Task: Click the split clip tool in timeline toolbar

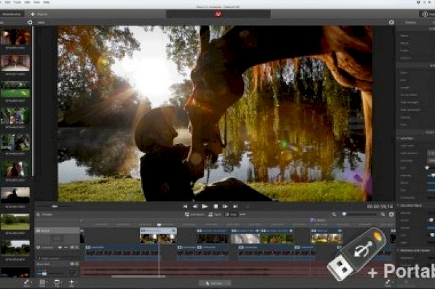Action: pyautogui.click(x=215, y=214)
